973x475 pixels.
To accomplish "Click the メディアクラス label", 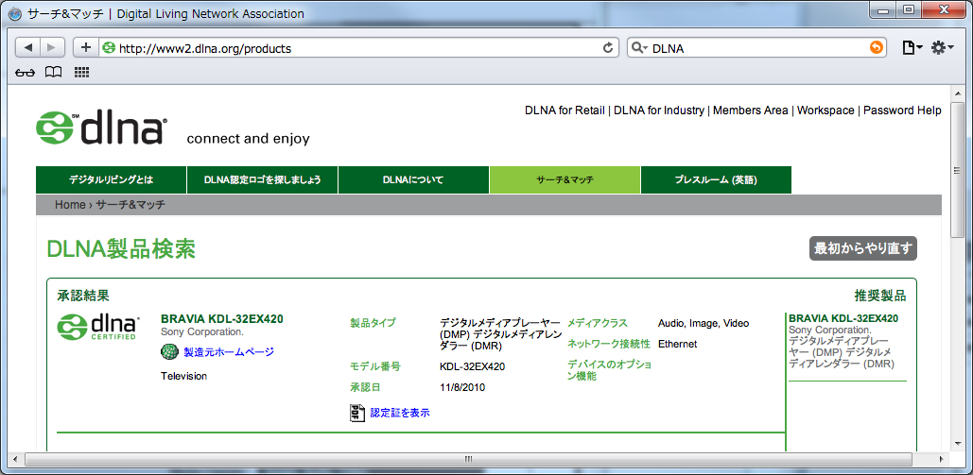I will (597, 322).
